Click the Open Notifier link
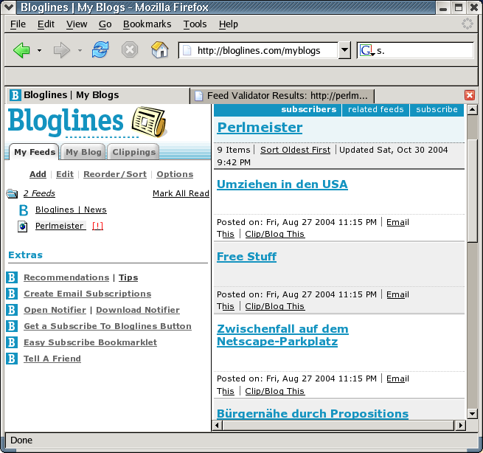This screenshot has height=453, width=483. [55, 310]
